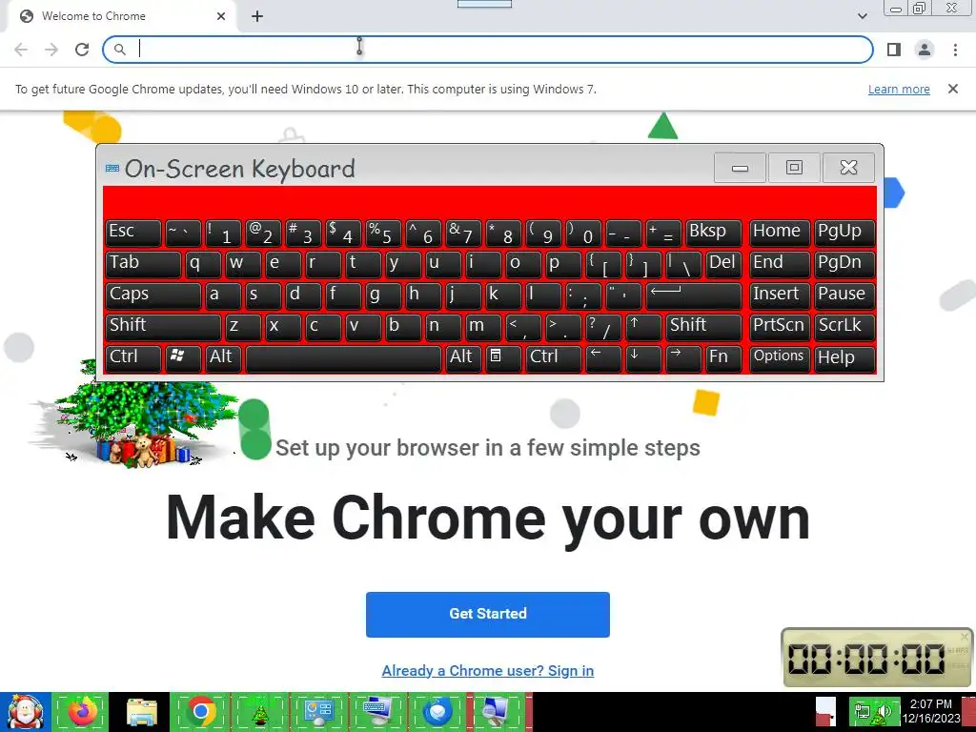Open Chrome's three-dot menu

pyautogui.click(x=955, y=50)
